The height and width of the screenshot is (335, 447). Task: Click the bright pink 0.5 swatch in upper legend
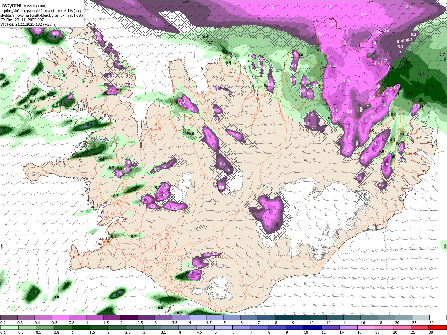point(60,318)
